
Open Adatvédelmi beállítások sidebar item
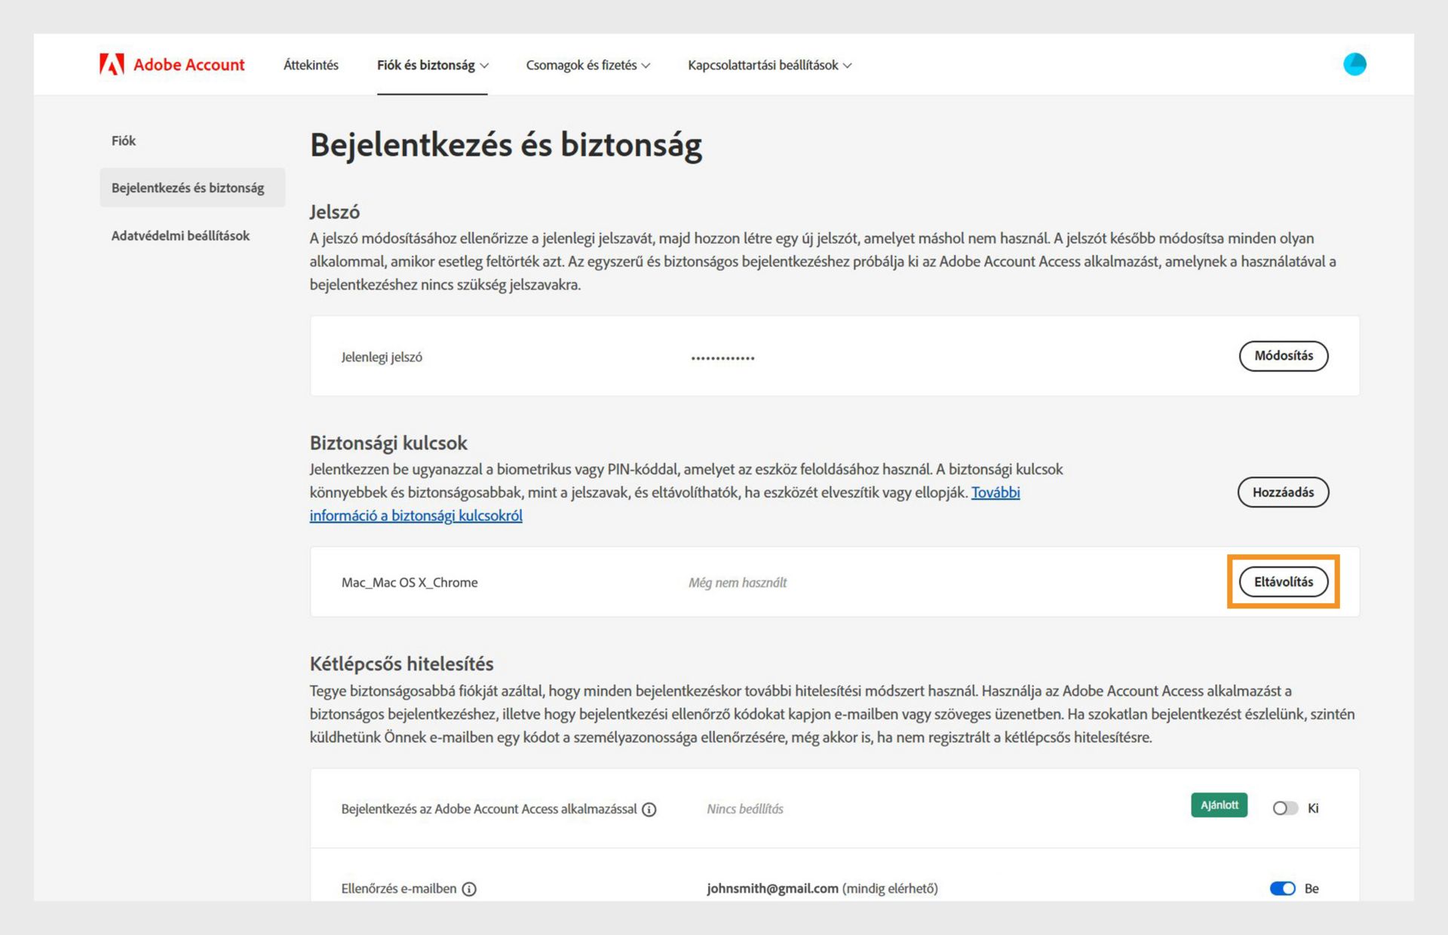180,236
